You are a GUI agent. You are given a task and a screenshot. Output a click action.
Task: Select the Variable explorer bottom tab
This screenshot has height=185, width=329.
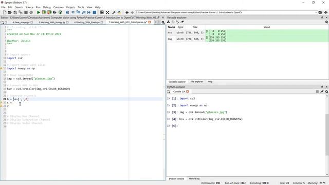click(177, 82)
